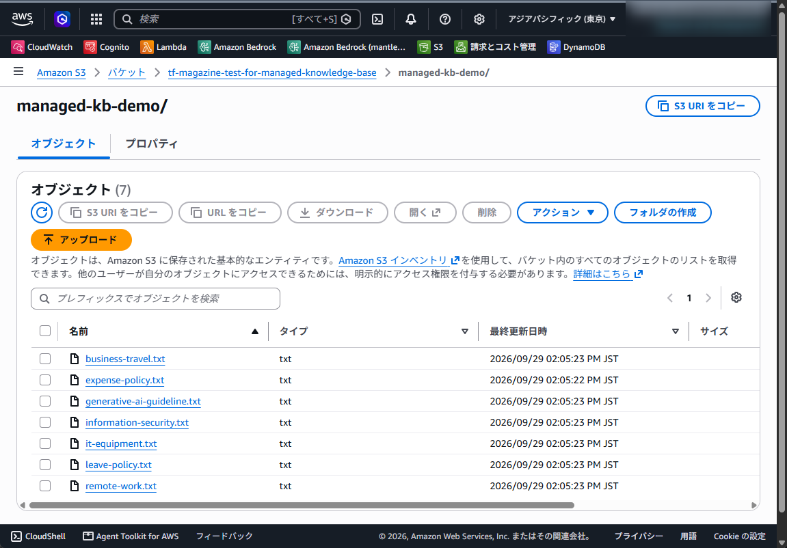Open CloudShell in the footer
787x548 pixels.
[x=39, y=536]
